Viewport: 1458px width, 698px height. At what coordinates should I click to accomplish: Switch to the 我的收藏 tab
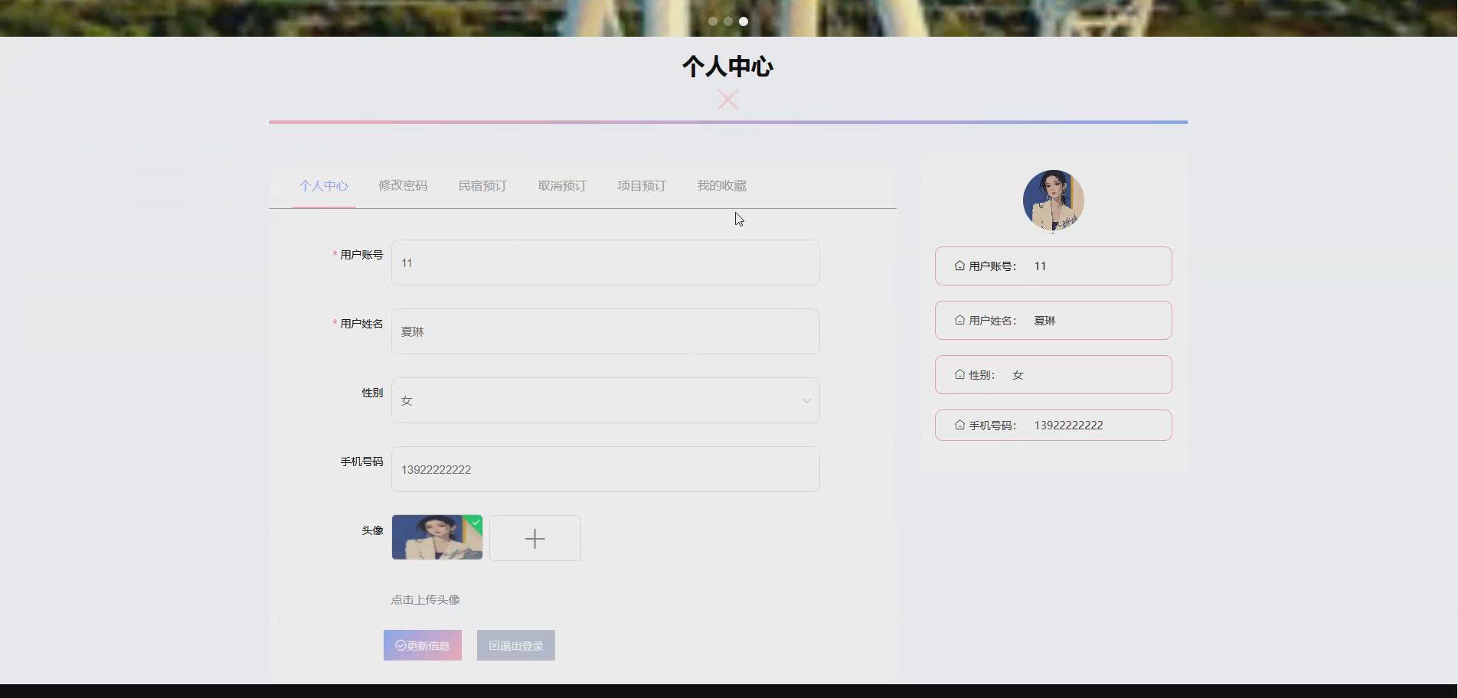[721, 185]
